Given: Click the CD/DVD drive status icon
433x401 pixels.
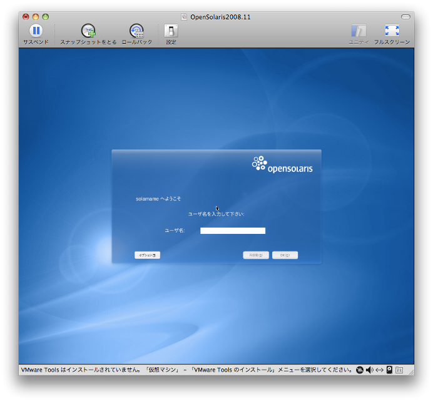Looking at the screenshot, I should coord(360,370).
